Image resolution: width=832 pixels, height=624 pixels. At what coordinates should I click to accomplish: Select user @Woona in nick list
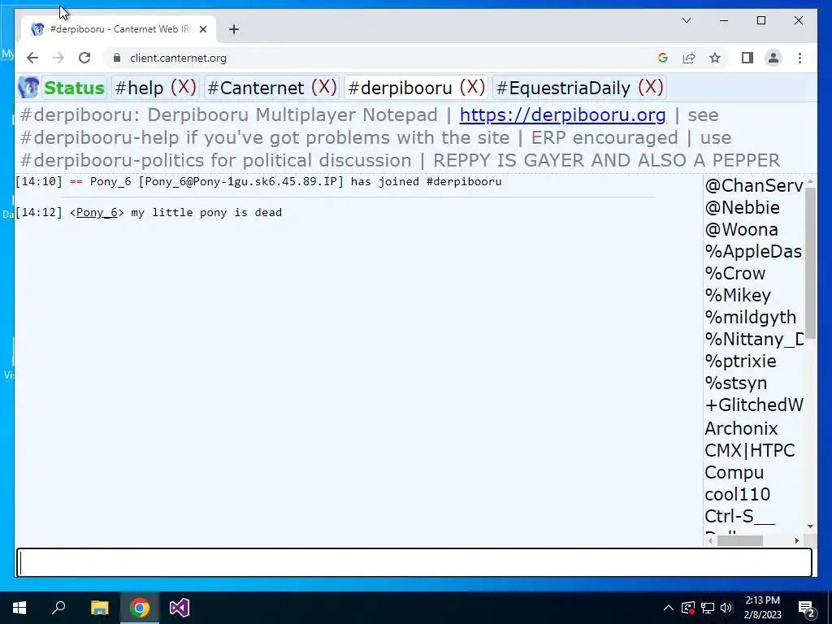tap(741, 230)
